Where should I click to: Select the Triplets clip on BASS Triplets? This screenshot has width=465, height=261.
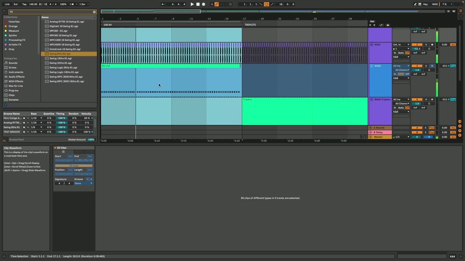point(305,111)
